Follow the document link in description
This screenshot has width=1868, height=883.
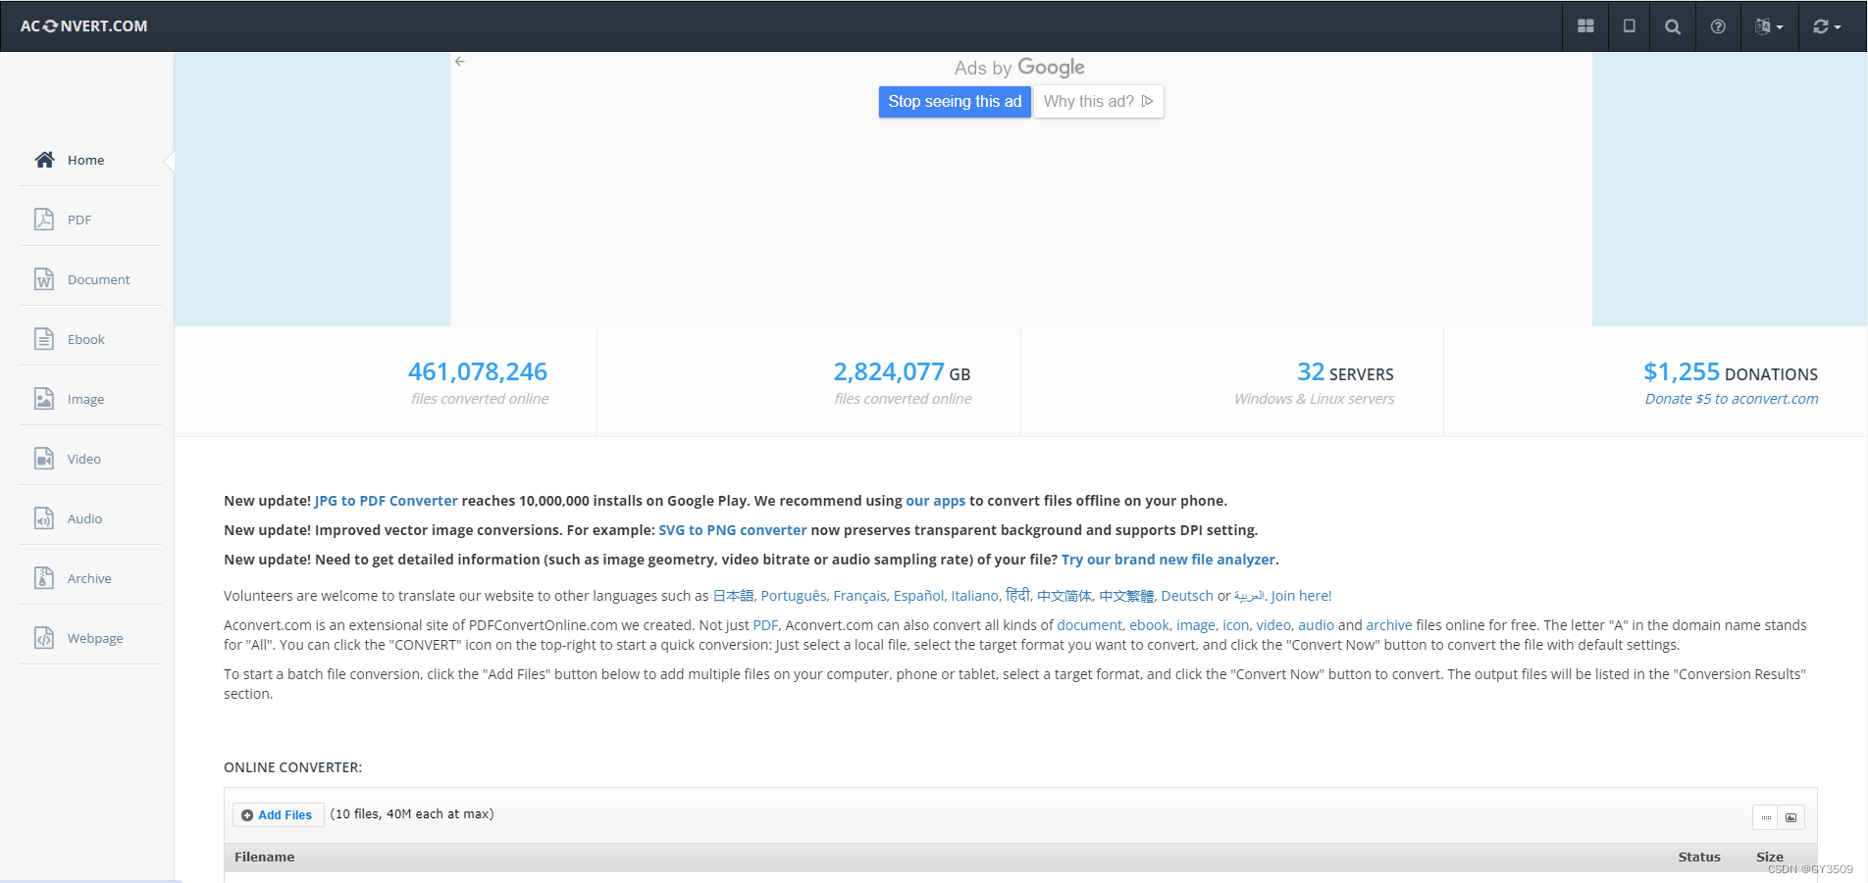click(x=1089, y=625)
